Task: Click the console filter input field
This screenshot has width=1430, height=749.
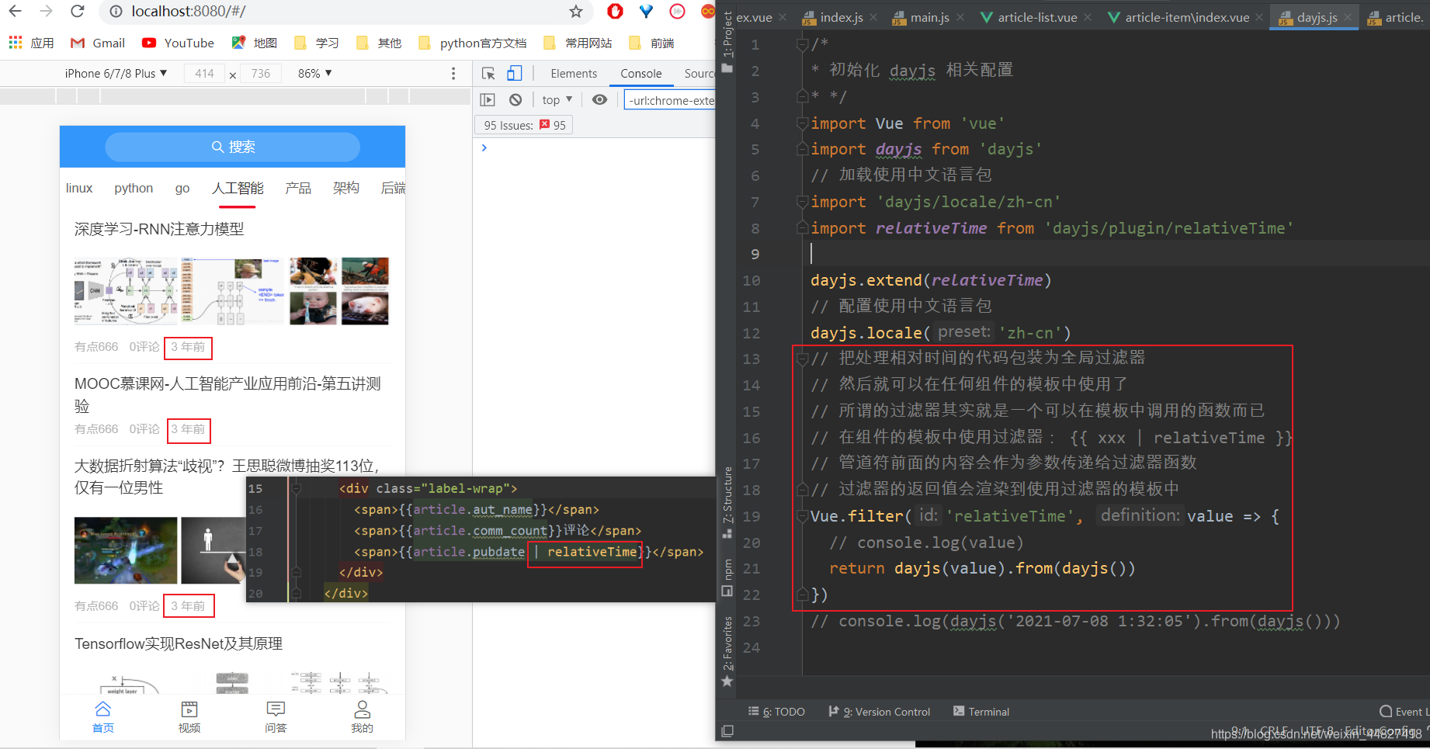Action: tap(671, 100)
